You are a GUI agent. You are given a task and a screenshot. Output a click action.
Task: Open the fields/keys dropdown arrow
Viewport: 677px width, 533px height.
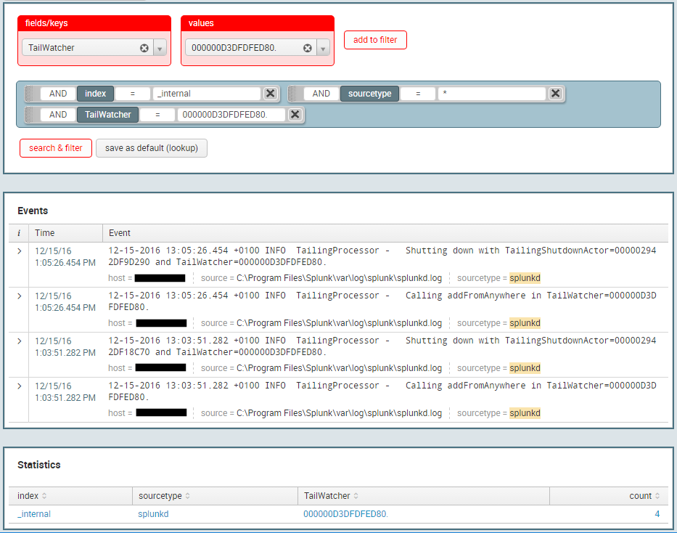160,48
